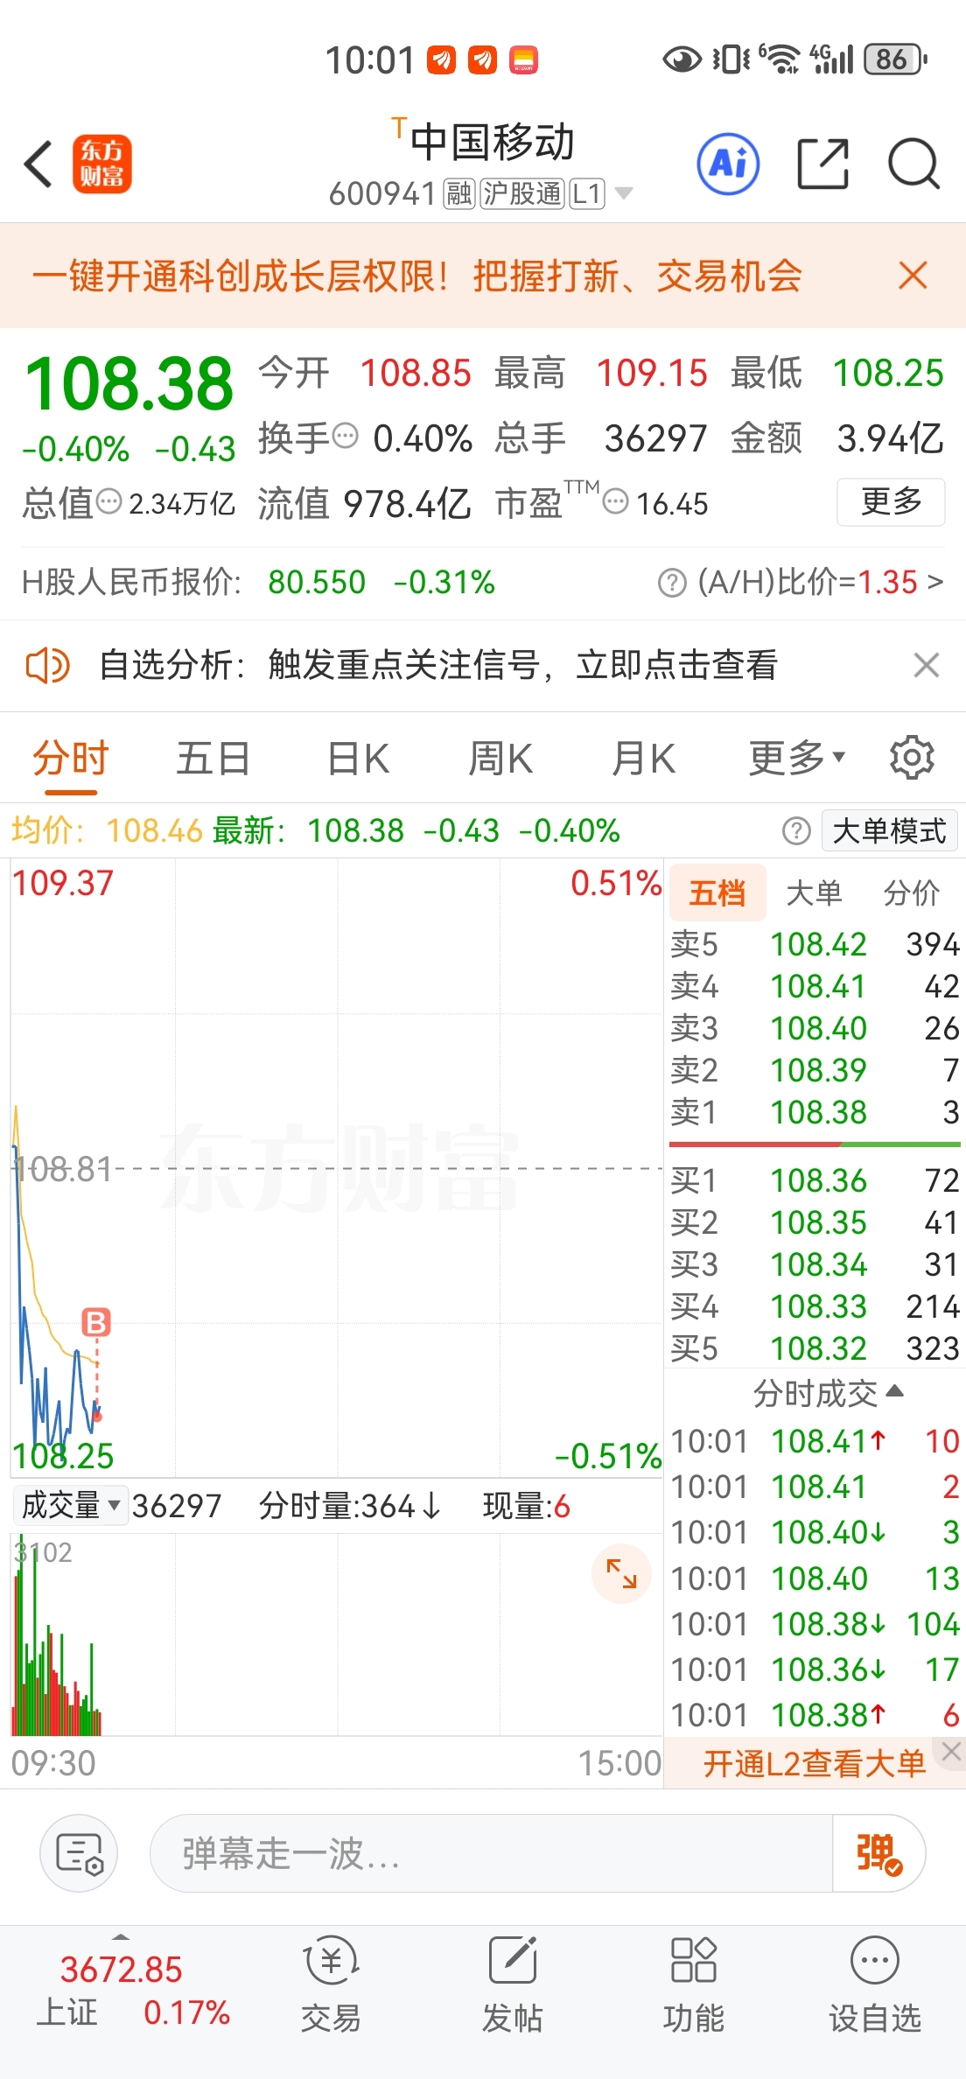This screenshot has height=2079, width=966.
Task: Switch to the 五日 tab
Action: pos(213,758)
